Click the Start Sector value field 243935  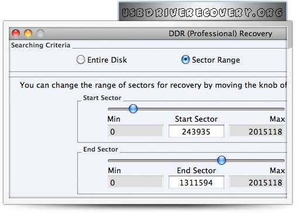coord(196,132)
